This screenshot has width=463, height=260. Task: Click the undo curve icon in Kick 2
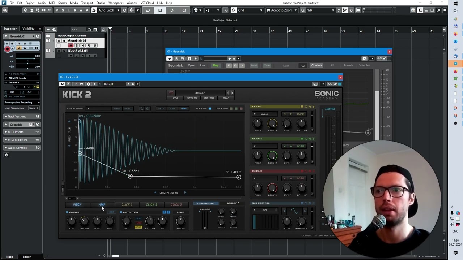tap(142, 108)
